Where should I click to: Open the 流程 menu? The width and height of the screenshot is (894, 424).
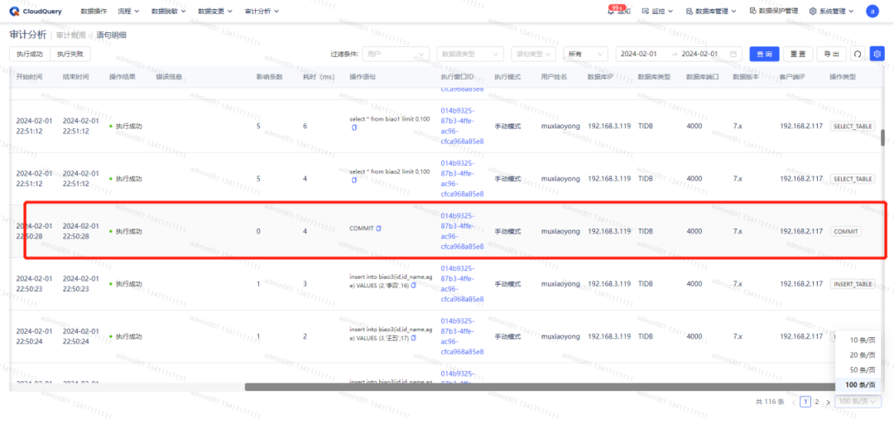pyautogui.click(x=127, y=11)
